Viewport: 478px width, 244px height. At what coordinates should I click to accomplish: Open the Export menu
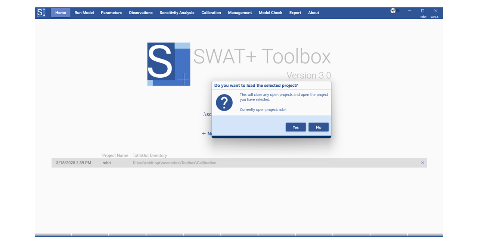tap(295, 13)
